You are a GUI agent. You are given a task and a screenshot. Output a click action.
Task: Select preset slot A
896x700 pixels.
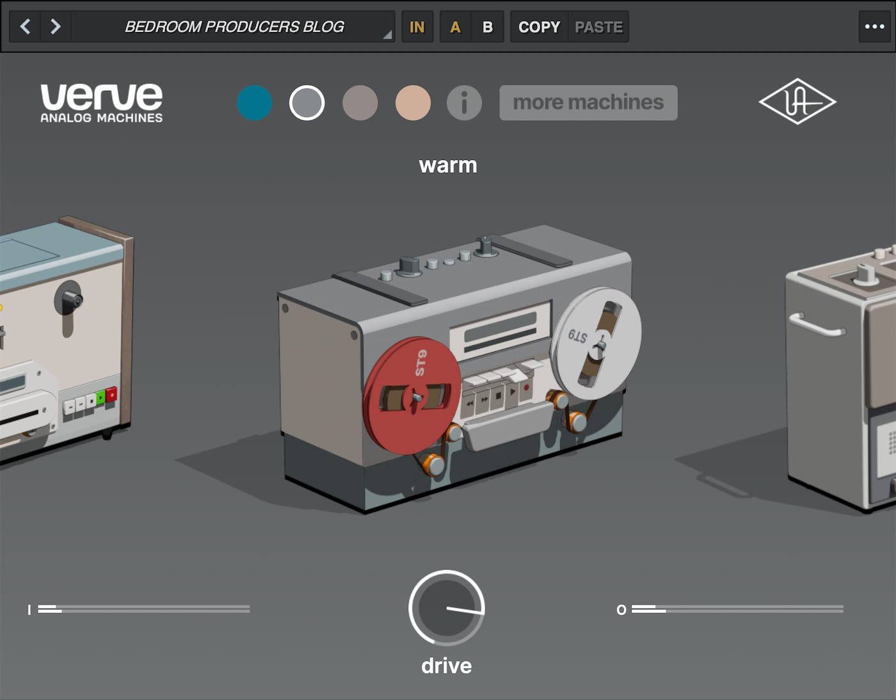[456, 27]
